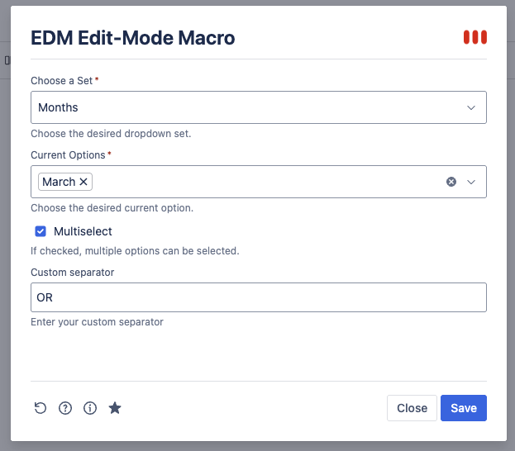The image size is (515, 451).
Task: Click the EDM Edit-Mode Macro title
Action: [x=133, y=38]
